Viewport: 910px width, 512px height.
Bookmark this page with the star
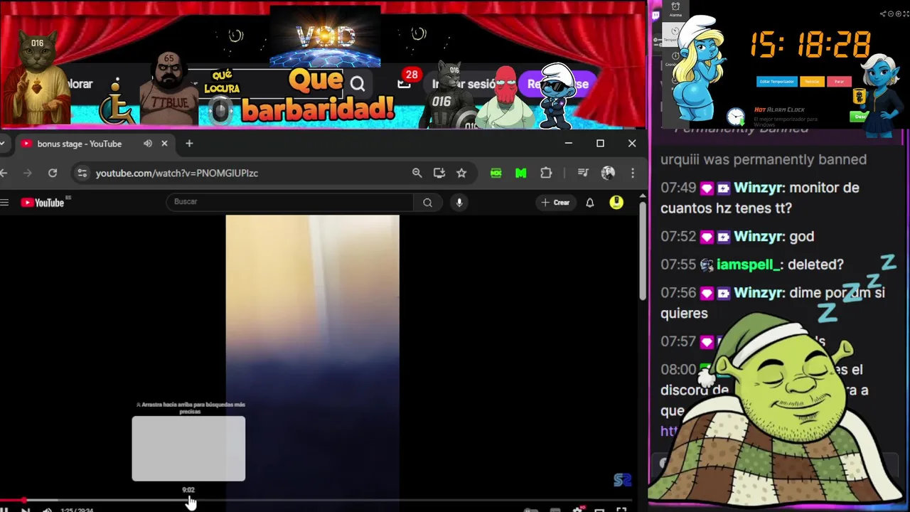(x=461, y=173)
